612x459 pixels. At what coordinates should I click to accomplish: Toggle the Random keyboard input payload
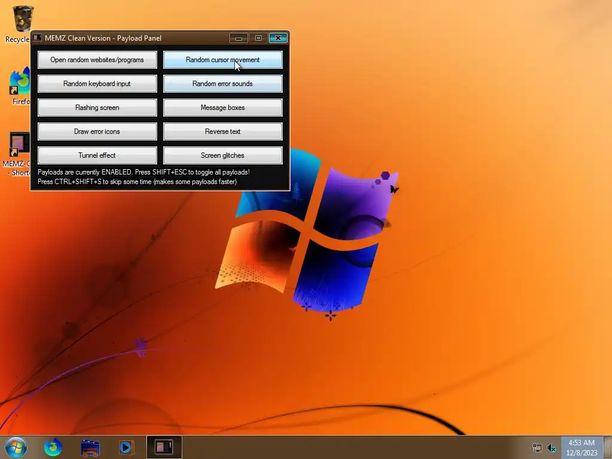pyautogui.click(x=97, y=84)
